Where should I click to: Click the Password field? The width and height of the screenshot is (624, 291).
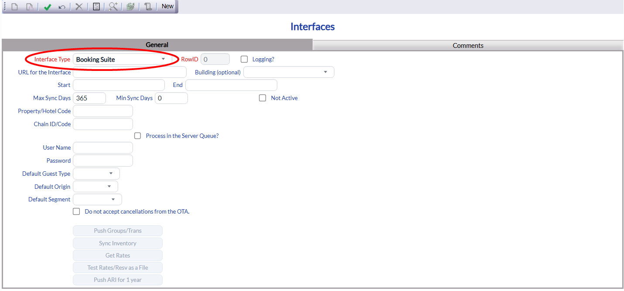[103, 161]
